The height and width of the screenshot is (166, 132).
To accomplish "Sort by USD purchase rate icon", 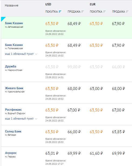I will 60,12.
